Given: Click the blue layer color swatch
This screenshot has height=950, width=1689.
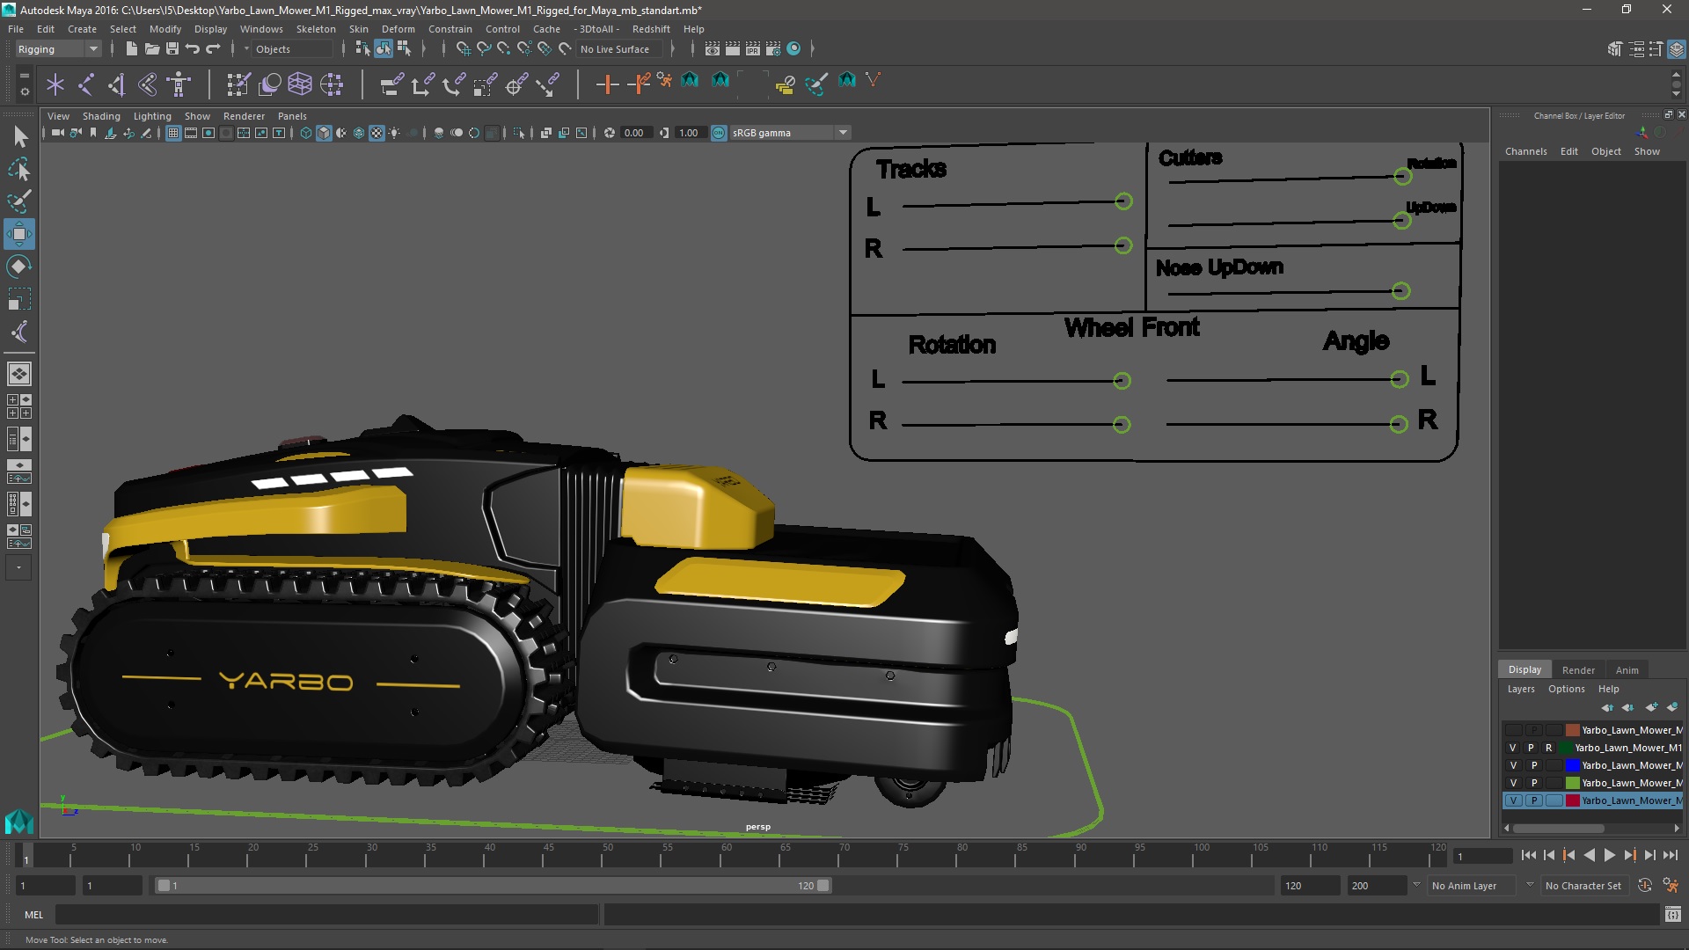Looking at the screenshot, I should pyautogui.click(x=1572, y=765).
